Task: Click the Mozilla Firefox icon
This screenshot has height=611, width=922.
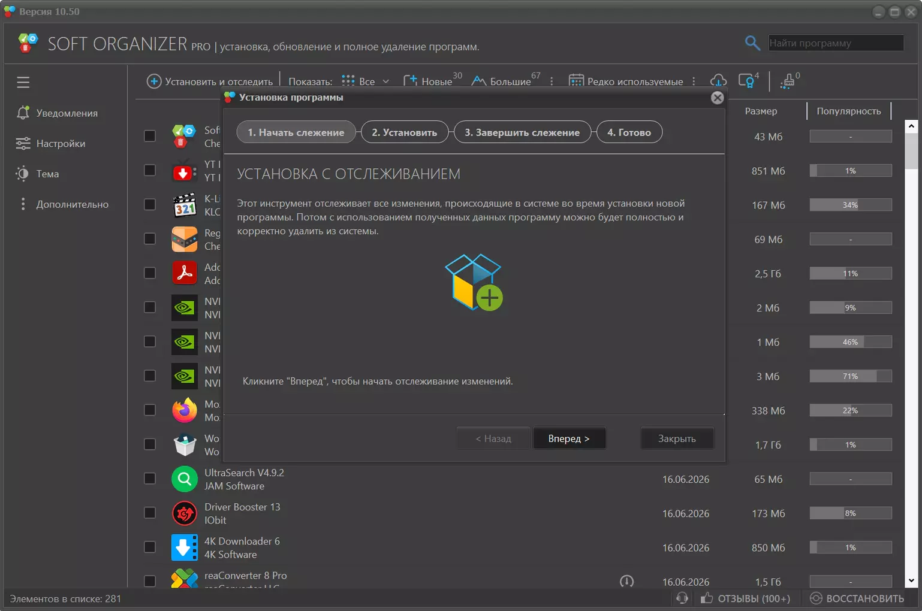Action: pos(184,410)
